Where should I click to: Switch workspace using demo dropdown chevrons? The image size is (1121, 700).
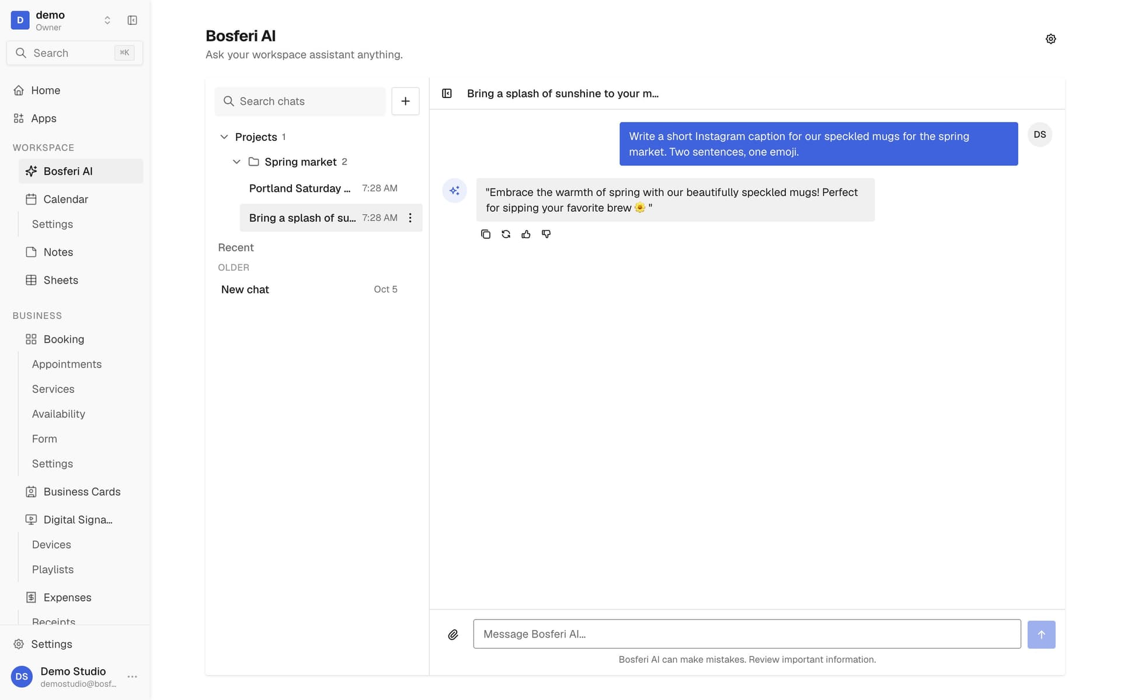[x=107, y=20]
